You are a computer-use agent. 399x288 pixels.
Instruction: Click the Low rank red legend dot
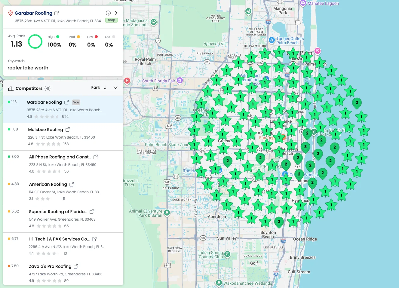click(x=96, y=37)
